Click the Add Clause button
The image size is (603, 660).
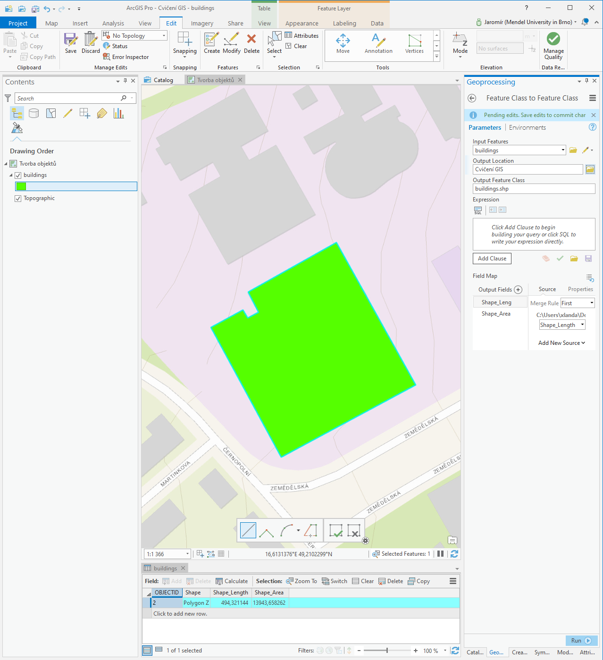tap(492, 258)
